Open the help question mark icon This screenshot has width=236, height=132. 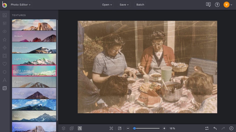point(217,4)
